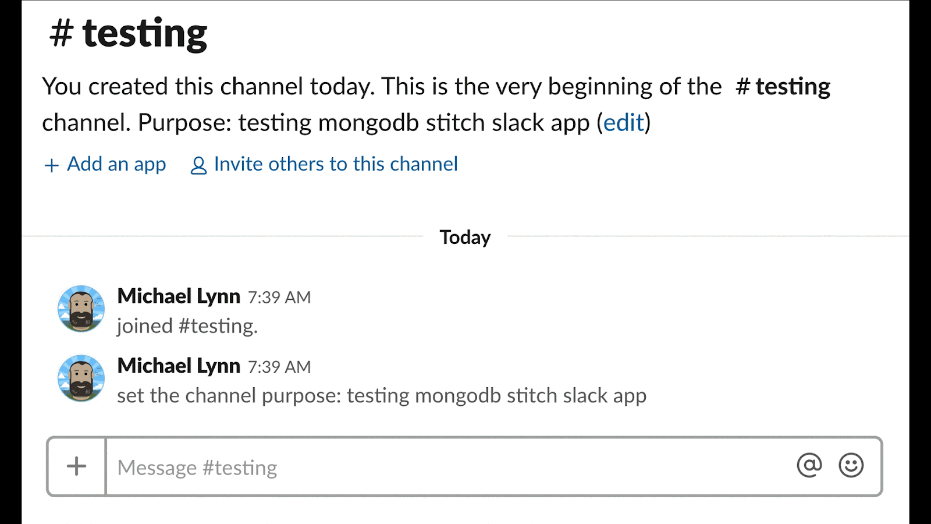Click the plus attachment button in message box
The image size is (931, 524).
click(x=76, y=466)
